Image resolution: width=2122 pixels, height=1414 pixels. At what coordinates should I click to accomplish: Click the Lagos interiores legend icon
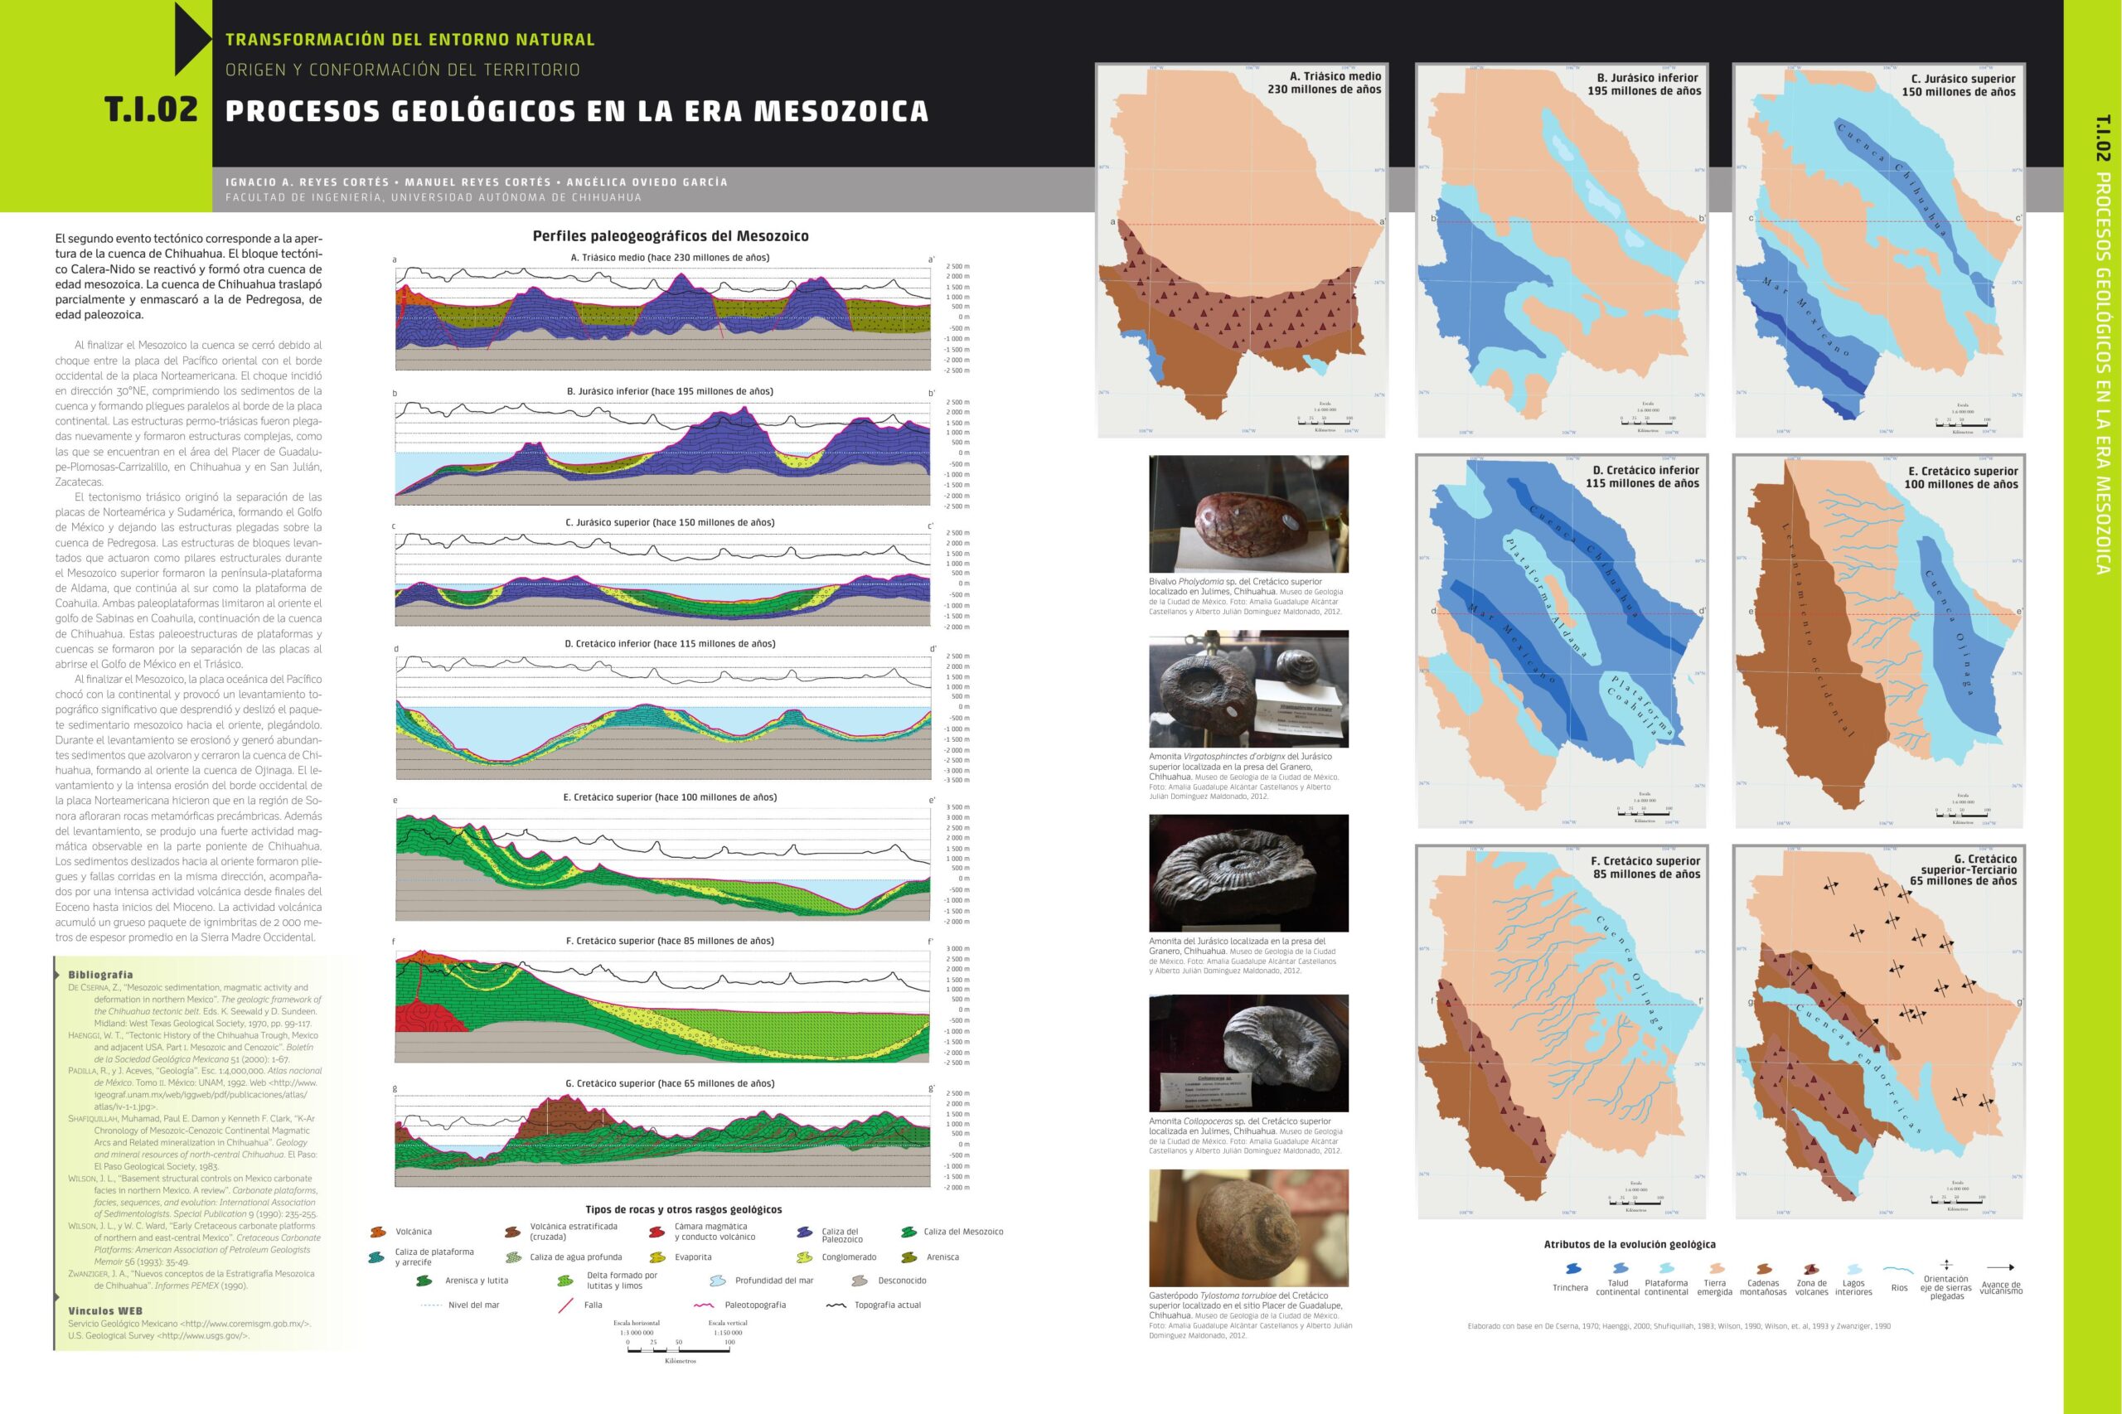click(1853, 1269)
